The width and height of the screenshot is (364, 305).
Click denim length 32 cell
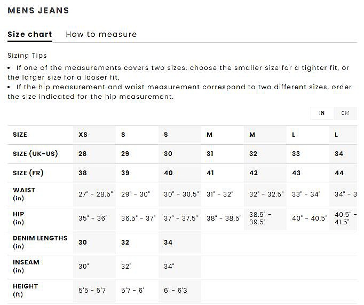tap(125, 243)
